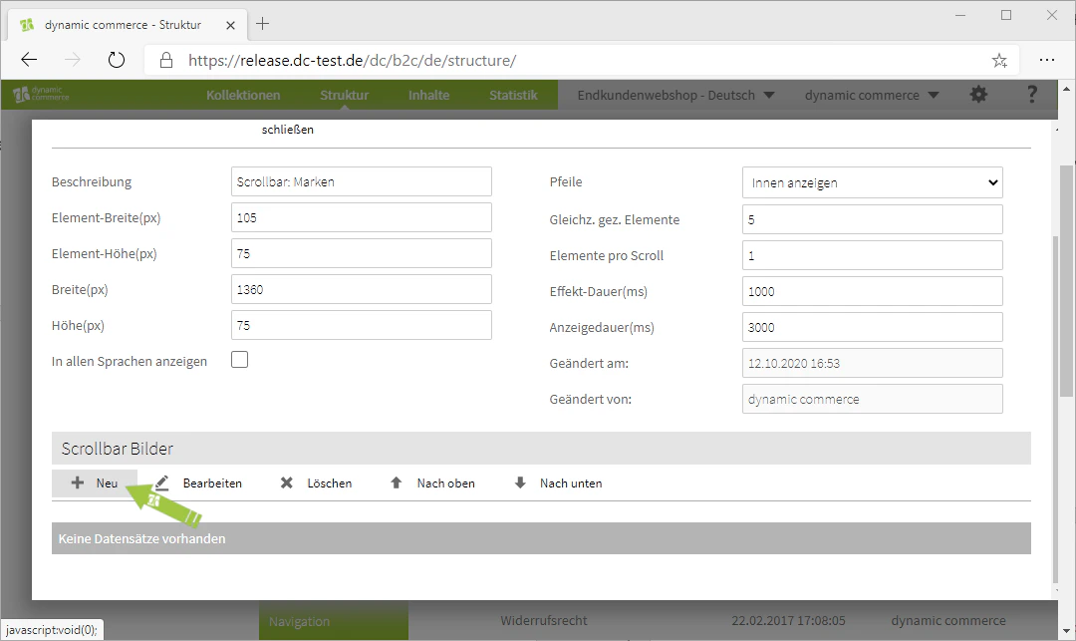Click the Element-Höhe(px) field
The height and width of the screenshot is (641, 1076).
(362, 253)
